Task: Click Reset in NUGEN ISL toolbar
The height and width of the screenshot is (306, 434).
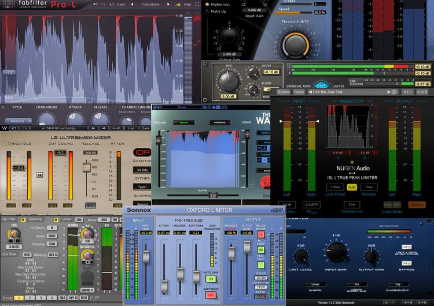Action: (299, 92)
